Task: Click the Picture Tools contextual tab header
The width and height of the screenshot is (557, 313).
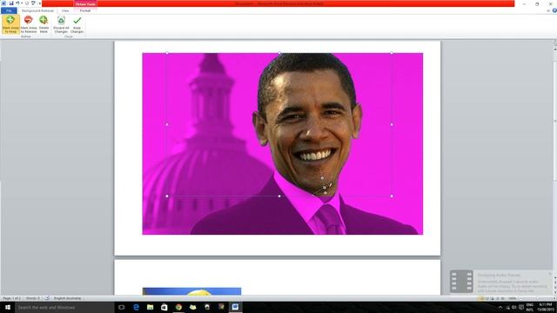Action: tap(85, 3)
